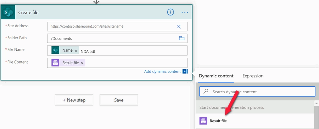
Task: Click into the Site Address field
Action: click(117, 27)
